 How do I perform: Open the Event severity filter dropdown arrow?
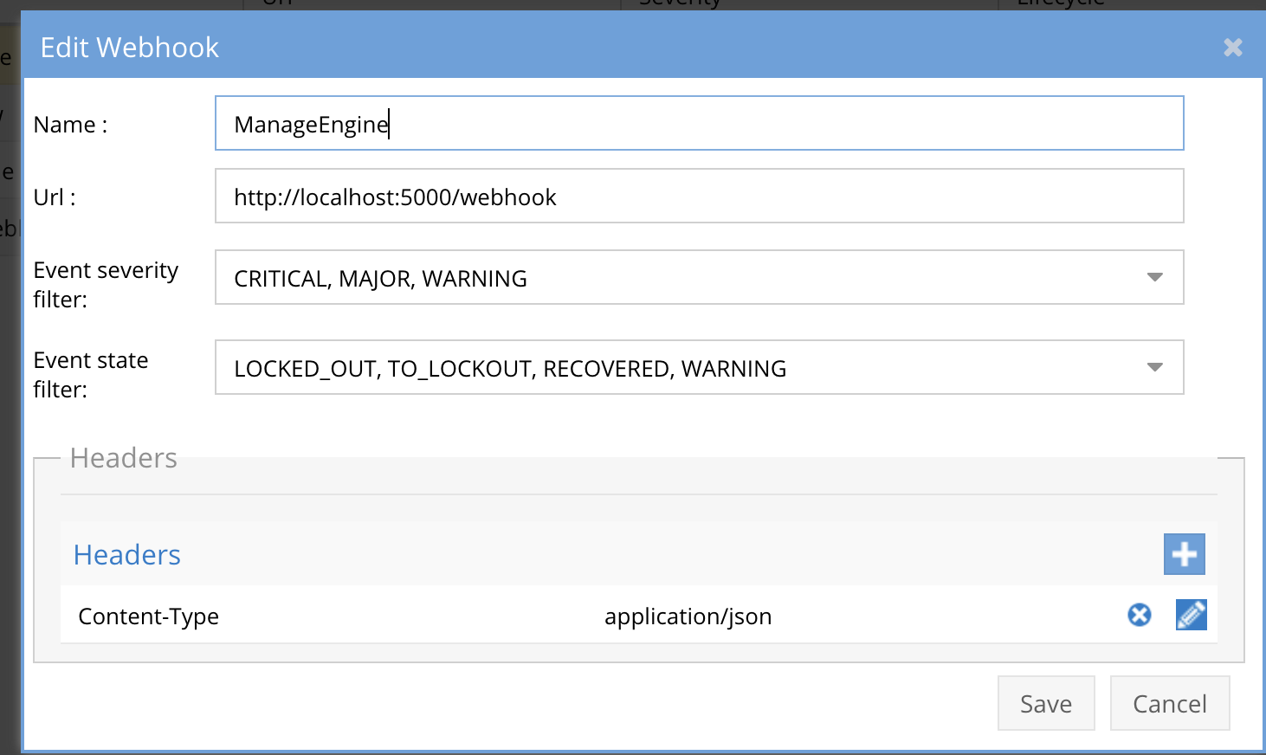1154,277
